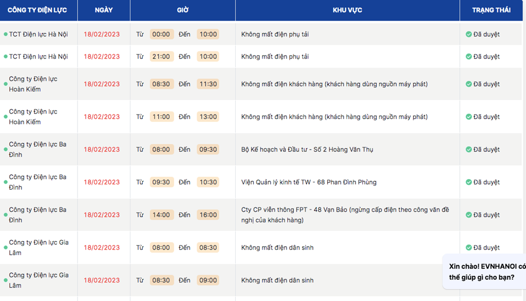The height and width of the screenshot is (301, 526).
Task: Select end time 09:00 for Gia Lâm row
Action: click(208, 280)
